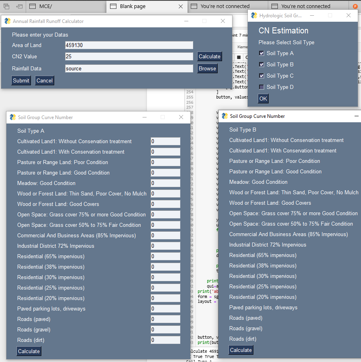Click the Meadow: Good Condition input for Soil A
The height and width of the screenshot is (362, 361).
pyautogui.click(x=165, y=183)
